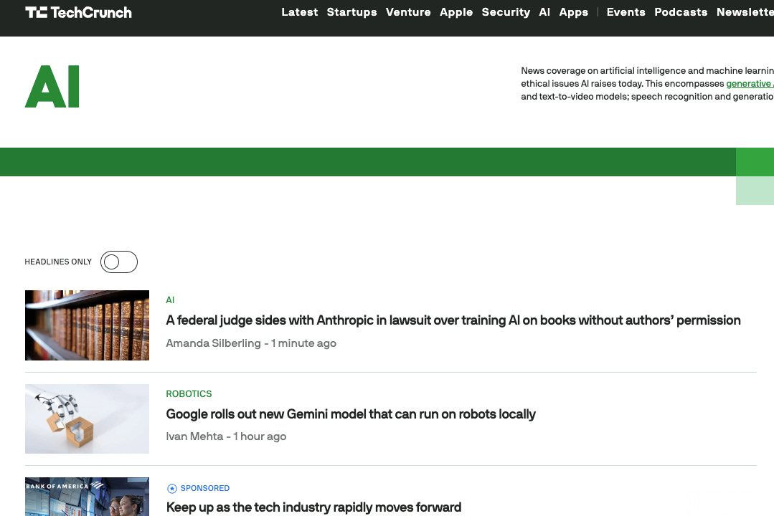The height and width of the screenshot is (516, 774).
Task: Click the '1 hour ago' timestamp
Action: pos(260,436)
